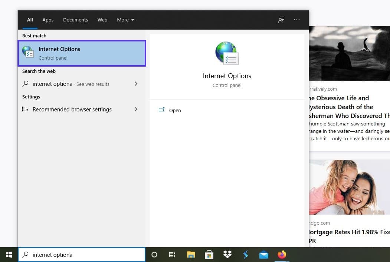Click the account sign-in icon in search
The height and width of the screenshot is (262, 390).
point(281,20)
